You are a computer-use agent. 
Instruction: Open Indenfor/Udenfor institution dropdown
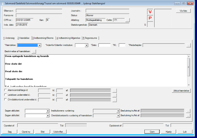[x=86, y=45]
